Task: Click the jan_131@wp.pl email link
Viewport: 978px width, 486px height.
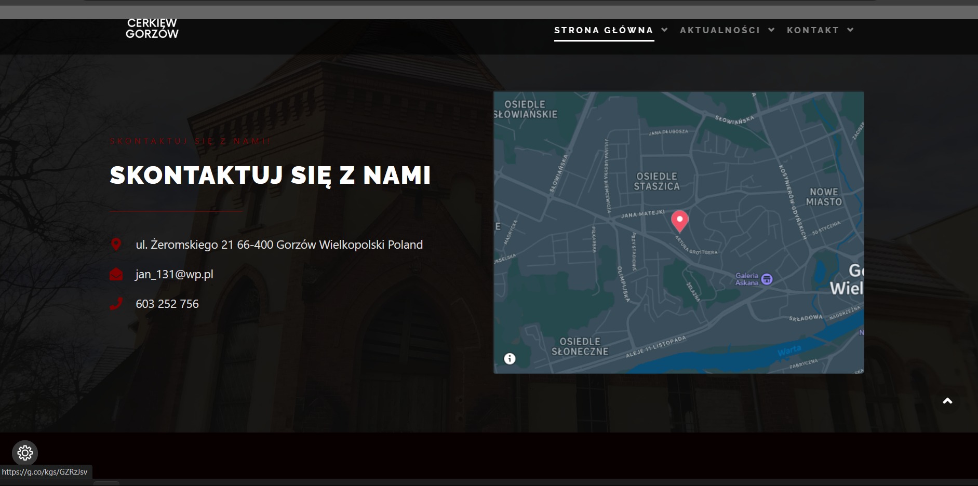Action: tap(174, 274)
